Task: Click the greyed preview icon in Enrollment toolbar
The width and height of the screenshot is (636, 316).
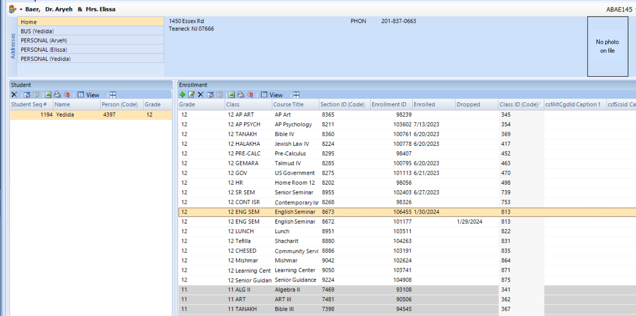Action: [220, 95]
